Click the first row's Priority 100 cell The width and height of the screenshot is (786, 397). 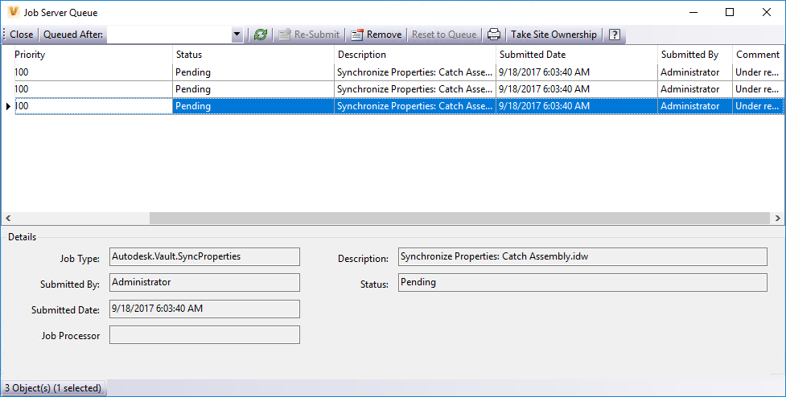point(93,72)
